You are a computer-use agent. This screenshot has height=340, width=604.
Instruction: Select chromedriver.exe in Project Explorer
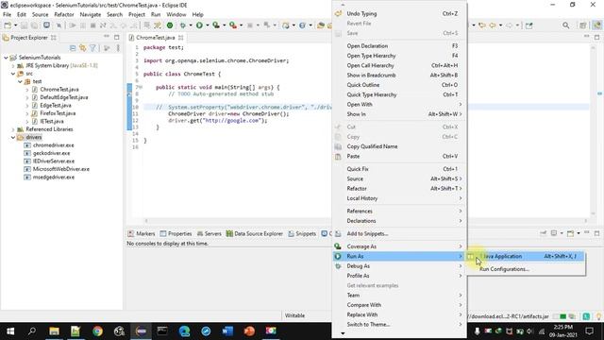[53, 145]
